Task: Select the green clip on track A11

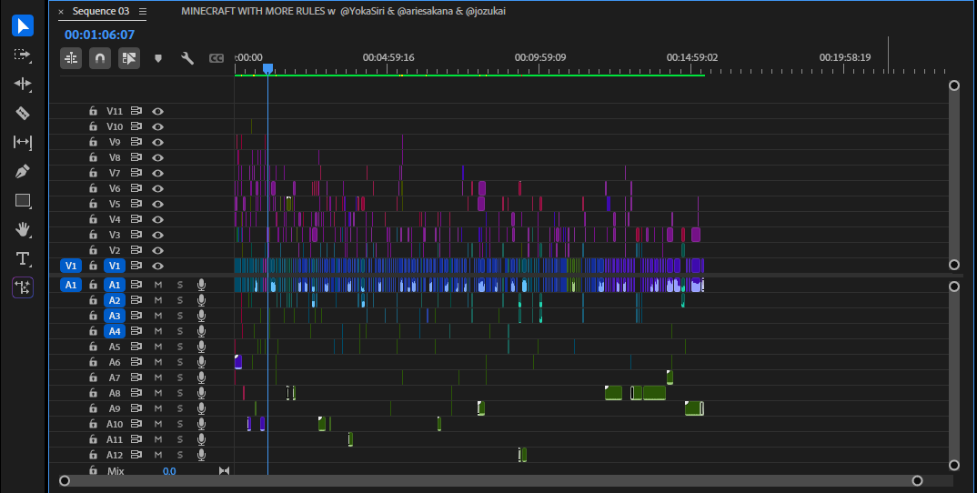Action: 351,439
